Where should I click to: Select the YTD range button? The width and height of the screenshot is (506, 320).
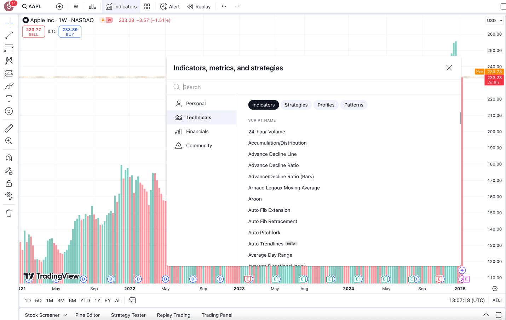pos(85,300)
